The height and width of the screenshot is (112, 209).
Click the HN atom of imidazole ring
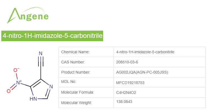pyautogui.click(x=34, y=99)
